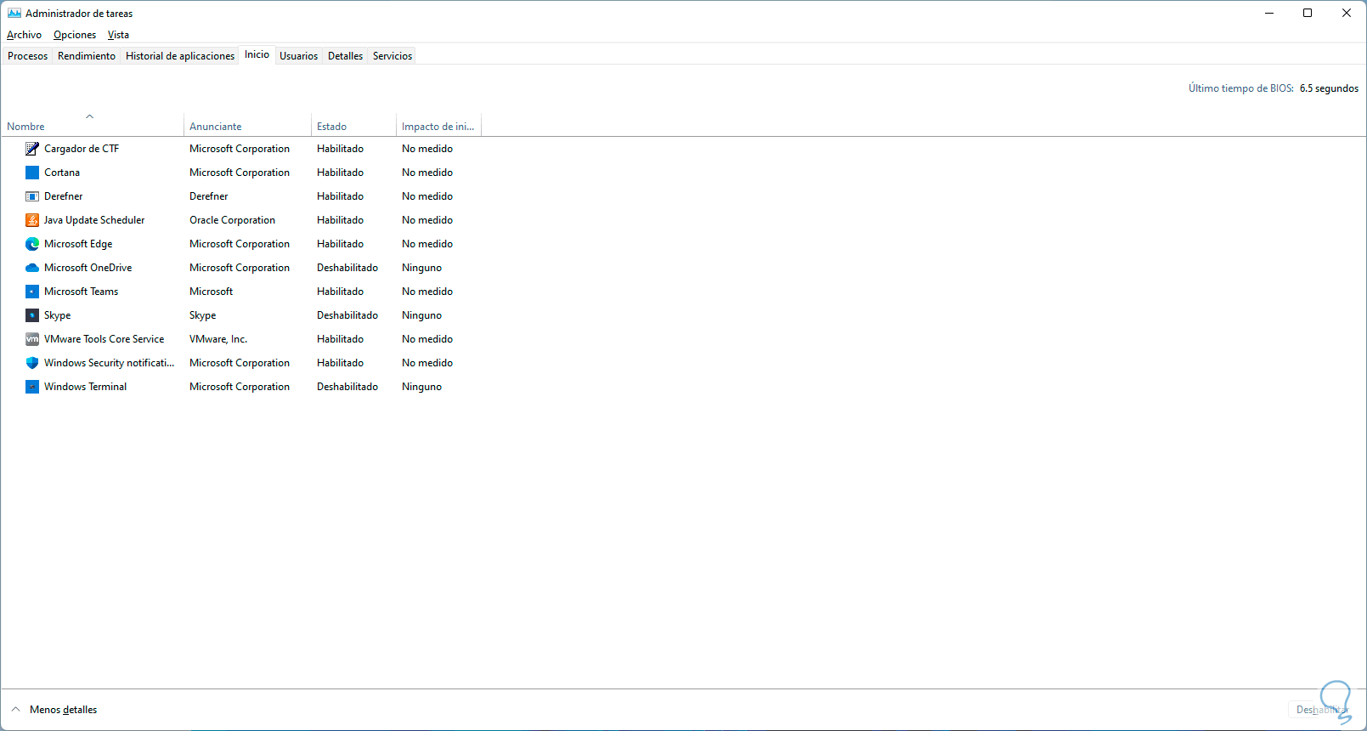The image size is (1367, 731).
Task: Click Oracle Corporation publisher cell
Action: point(233,220)
